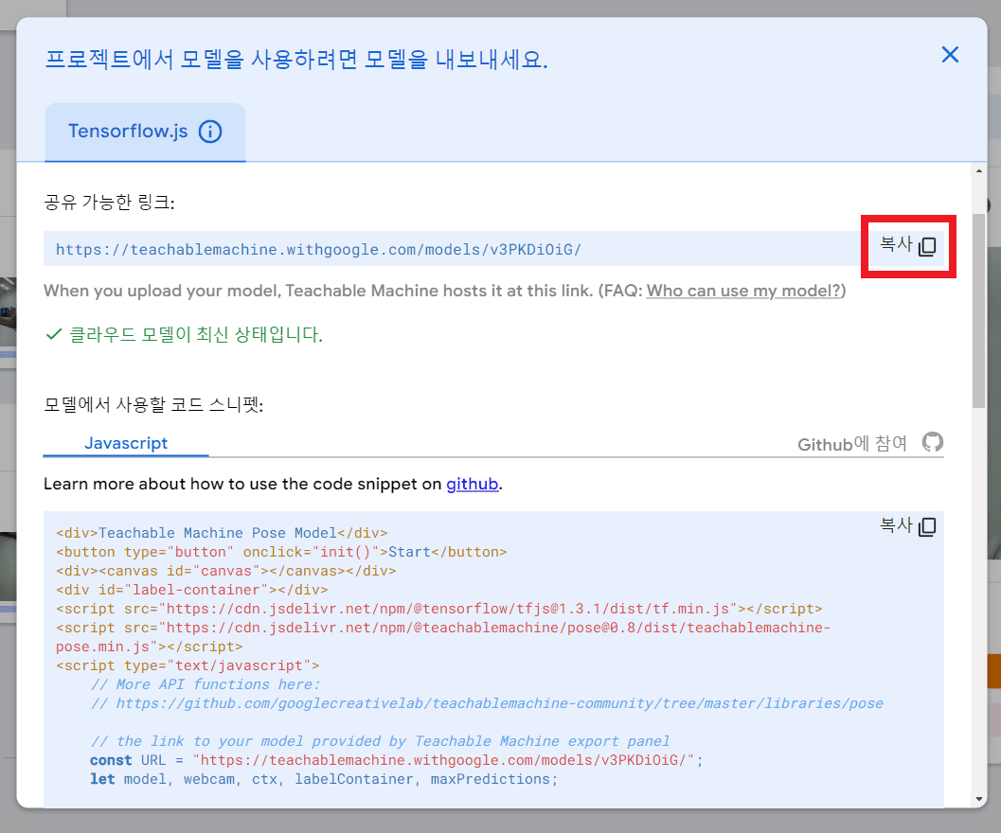
Task: Click the green checkmark icon beside cloud status
Action: pos(54,334)
